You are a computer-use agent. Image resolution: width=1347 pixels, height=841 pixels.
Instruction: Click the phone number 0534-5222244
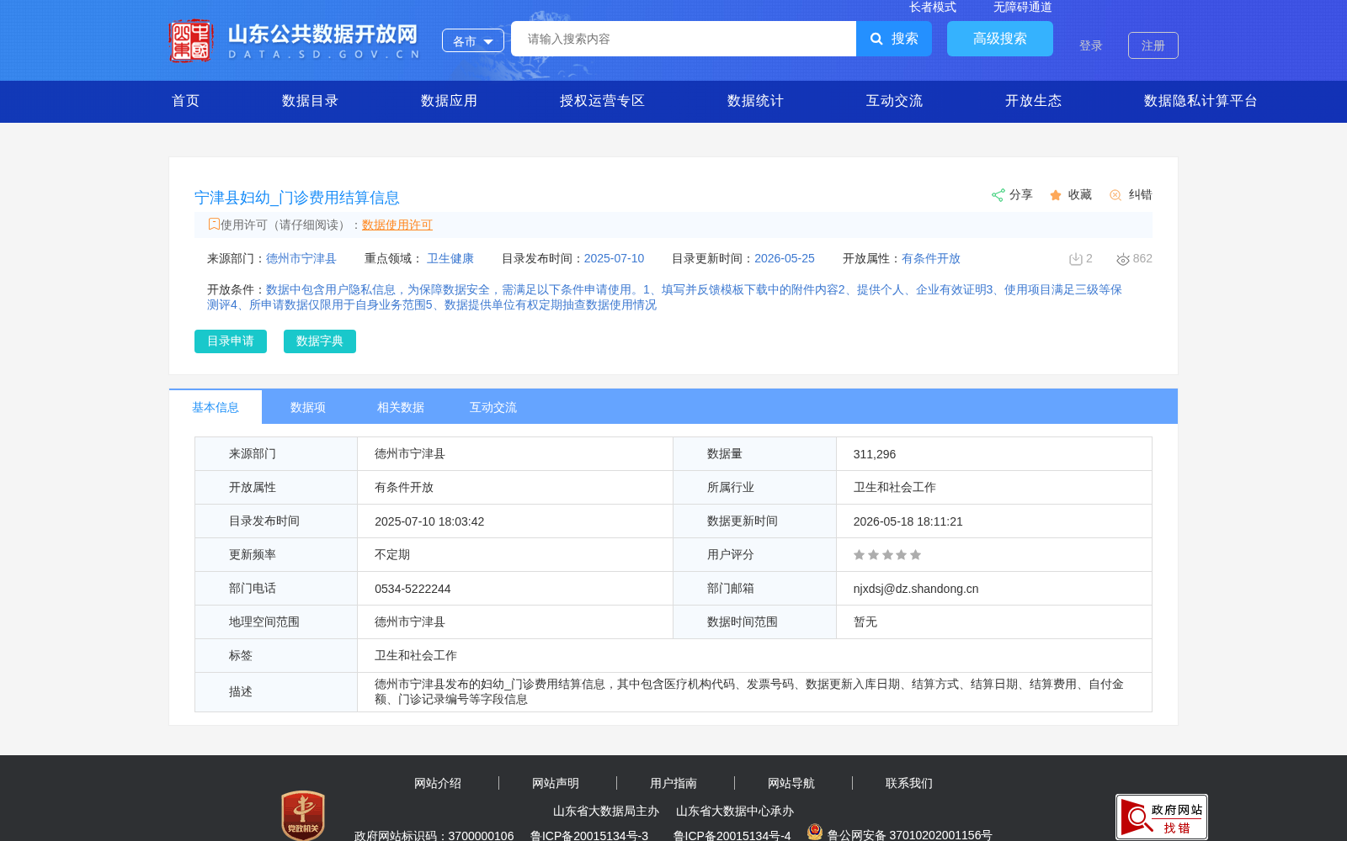(x=413, y=589)
